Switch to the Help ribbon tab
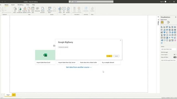This screenshot has width=177, height=99. tap(33, 5)
